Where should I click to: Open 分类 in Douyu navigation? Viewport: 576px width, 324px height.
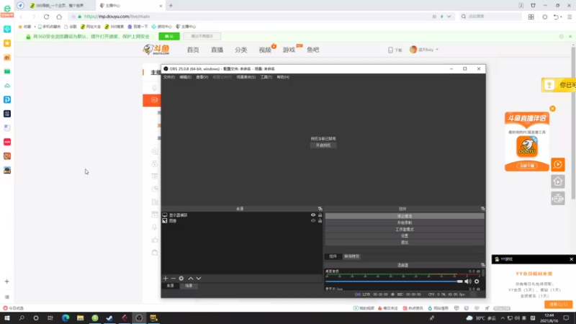tap(241, 50)
